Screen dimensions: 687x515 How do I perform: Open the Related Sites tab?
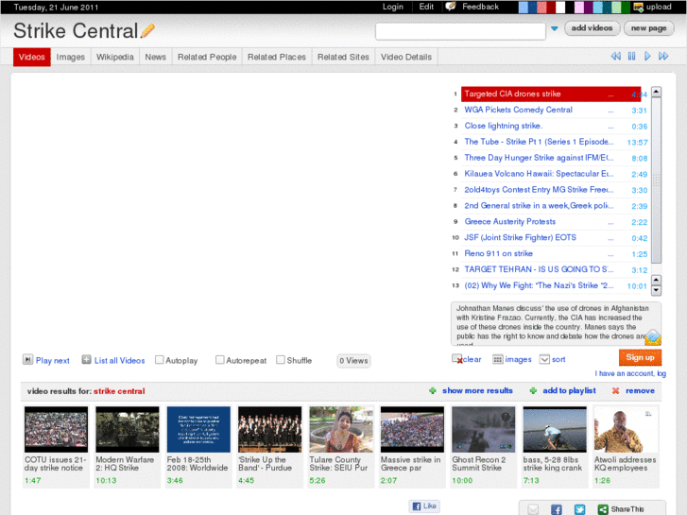tap(343, 57)
